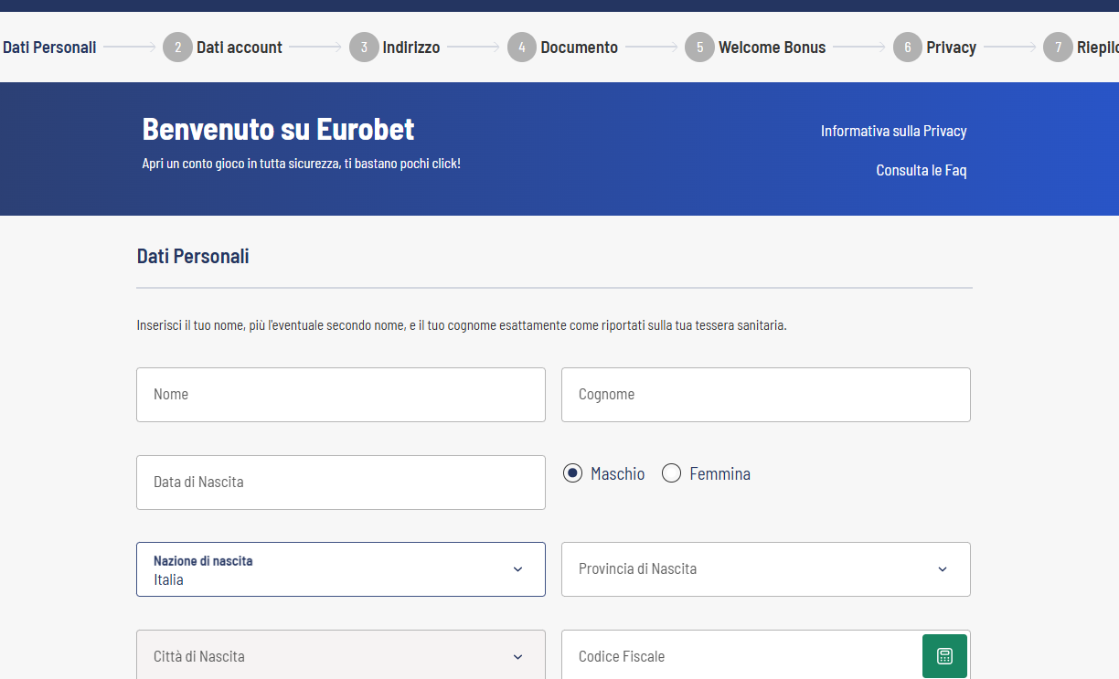Click step 7 circle for Riepilogo

[1058, 48]
